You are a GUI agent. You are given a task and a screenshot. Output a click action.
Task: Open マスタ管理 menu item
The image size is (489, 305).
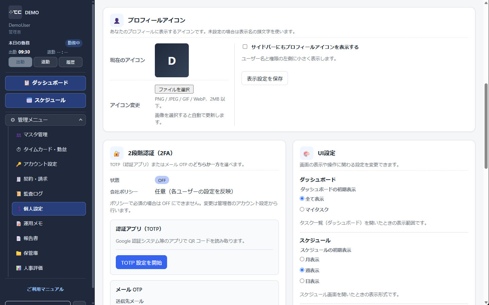point(49,135)
